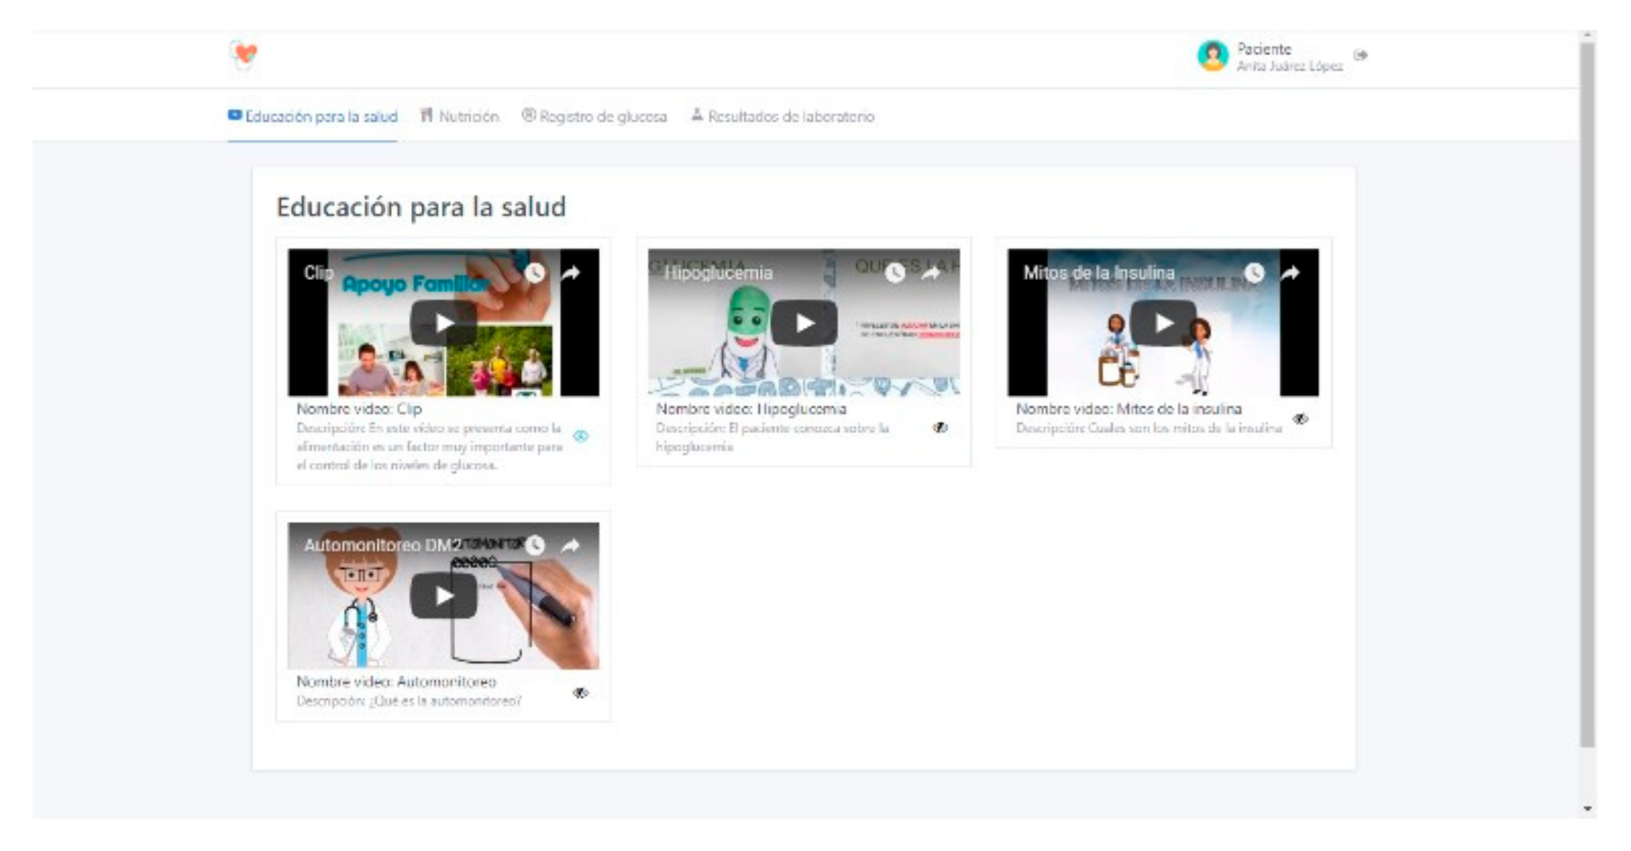
Task: Click Watch later clock on Hipoglucemia video
Action: click(895, 273)
